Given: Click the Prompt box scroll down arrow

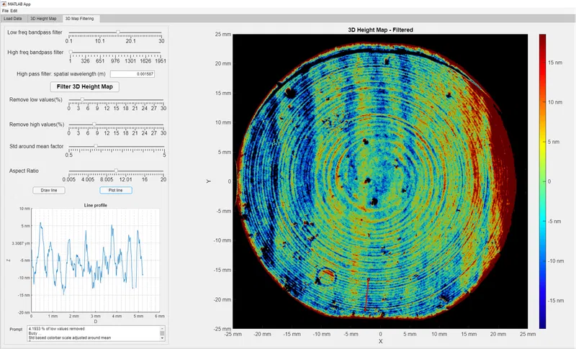Looking at the screenshot, I should pos(163,338).
